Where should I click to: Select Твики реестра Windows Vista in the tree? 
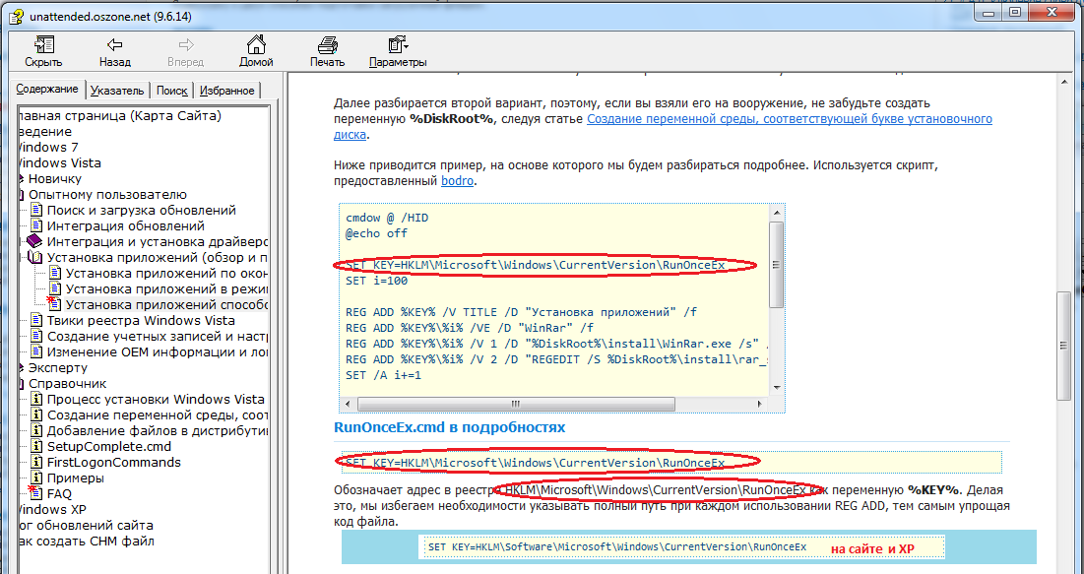[x=141, y=320]
